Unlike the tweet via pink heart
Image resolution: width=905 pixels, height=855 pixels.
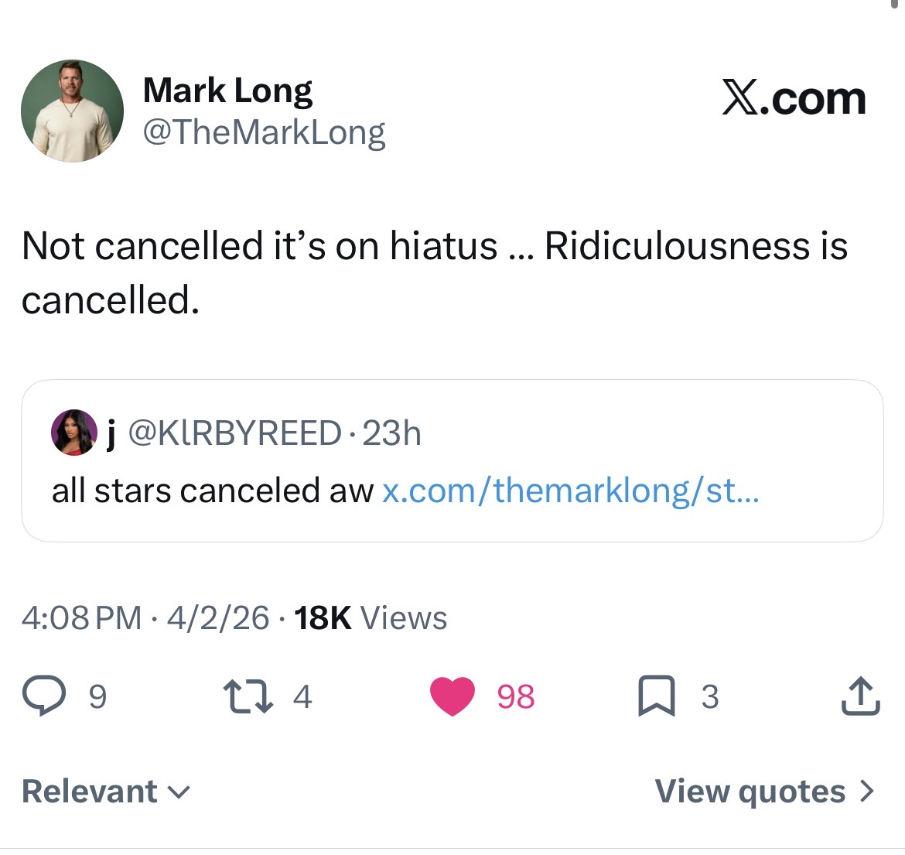[x=452, y=696]
